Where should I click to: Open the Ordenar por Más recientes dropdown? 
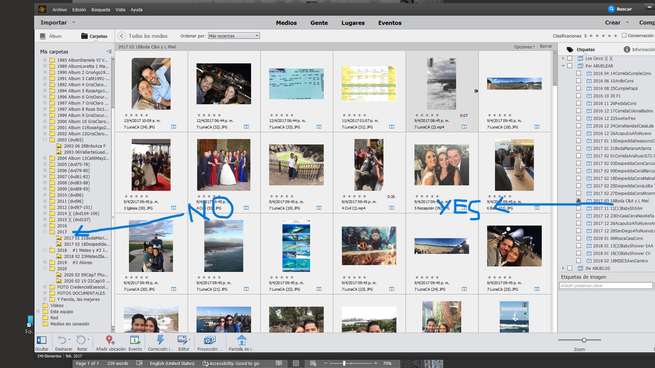point(234,36)
